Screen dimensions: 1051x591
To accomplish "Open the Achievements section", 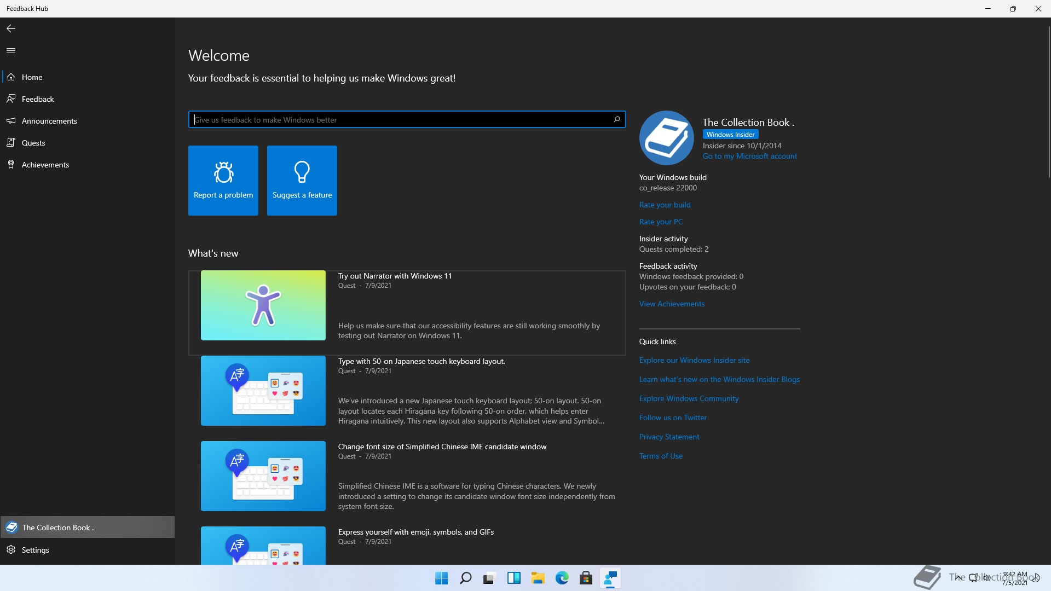I will pyautogui.click(x=88, y=165).
